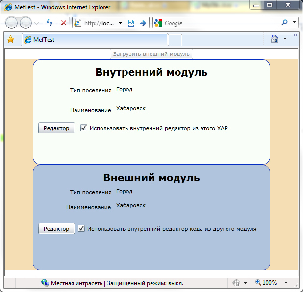Click the Защищенный режим status text

pos(145,283)
